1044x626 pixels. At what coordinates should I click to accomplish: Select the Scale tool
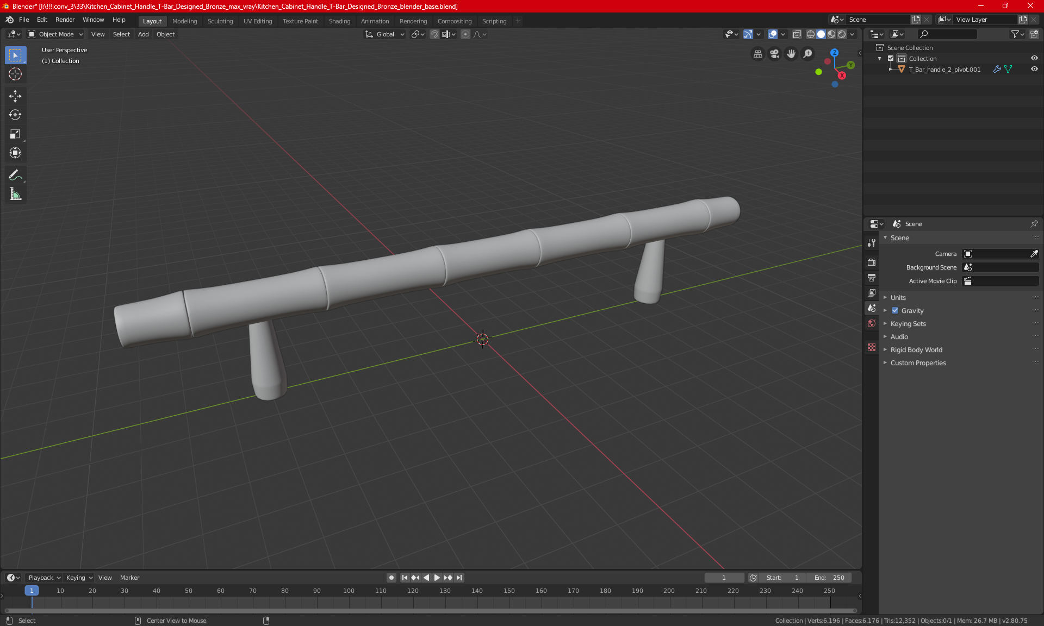coord(15,134)
